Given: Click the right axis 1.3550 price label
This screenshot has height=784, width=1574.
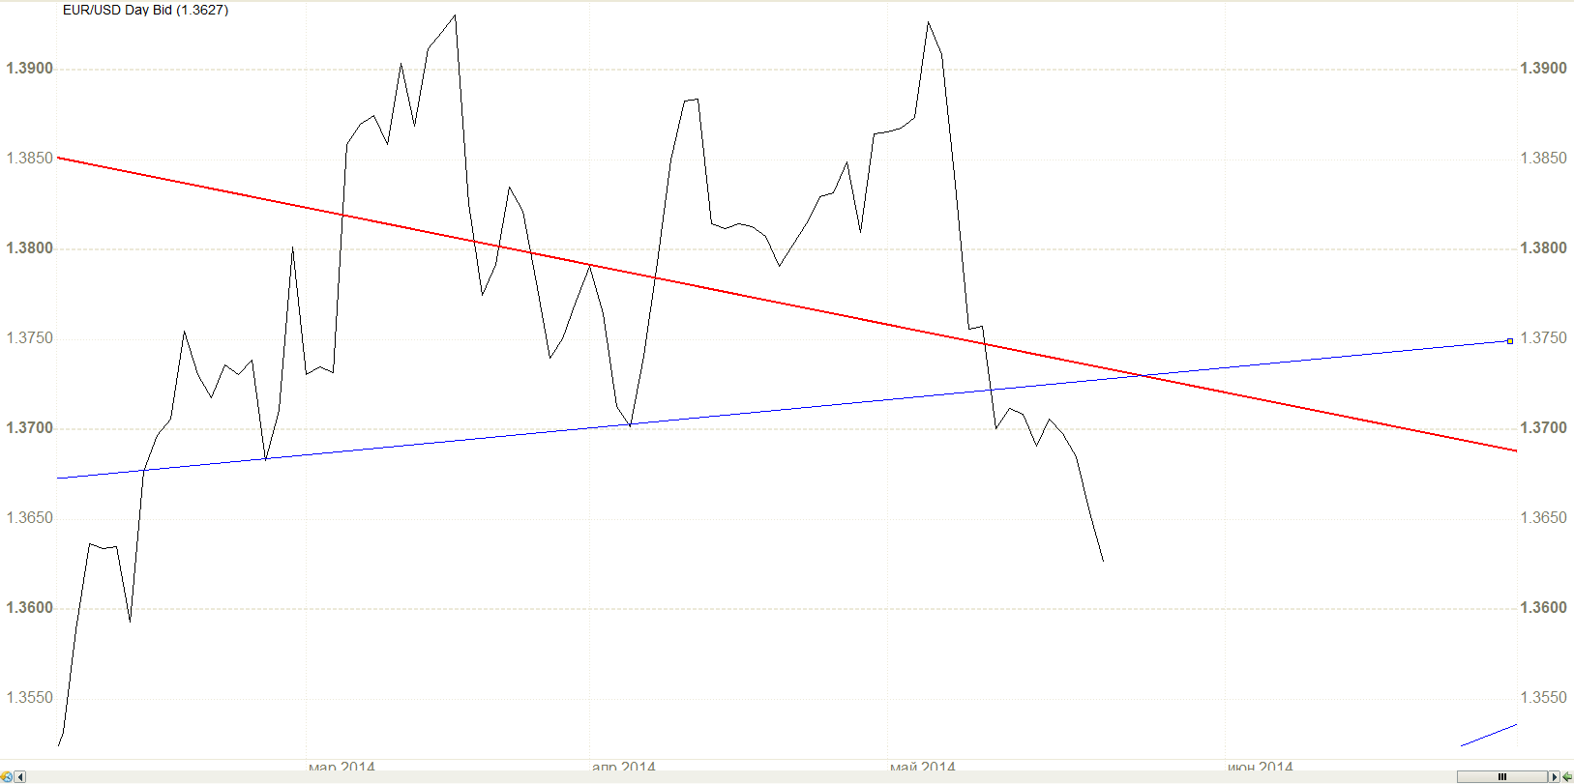Looking at the screenshot, I should [x=1544, y=698].
